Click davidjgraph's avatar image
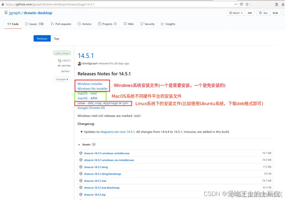Screen dimensions: 285x200 pyautogui.click(x=79, y=64)
